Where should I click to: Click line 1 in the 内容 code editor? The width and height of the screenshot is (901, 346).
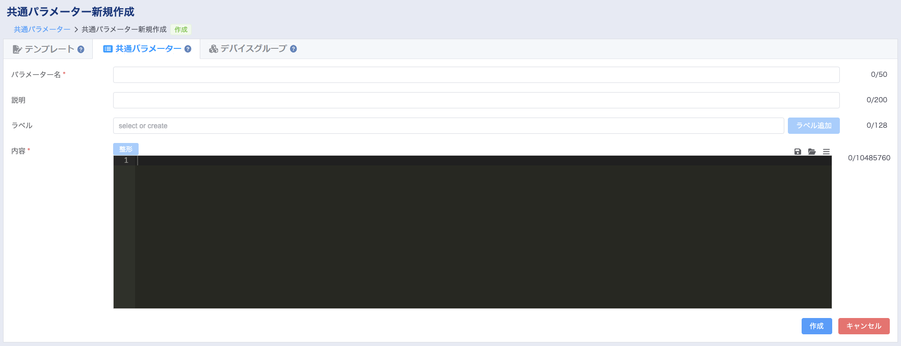[x=483, y=160]
